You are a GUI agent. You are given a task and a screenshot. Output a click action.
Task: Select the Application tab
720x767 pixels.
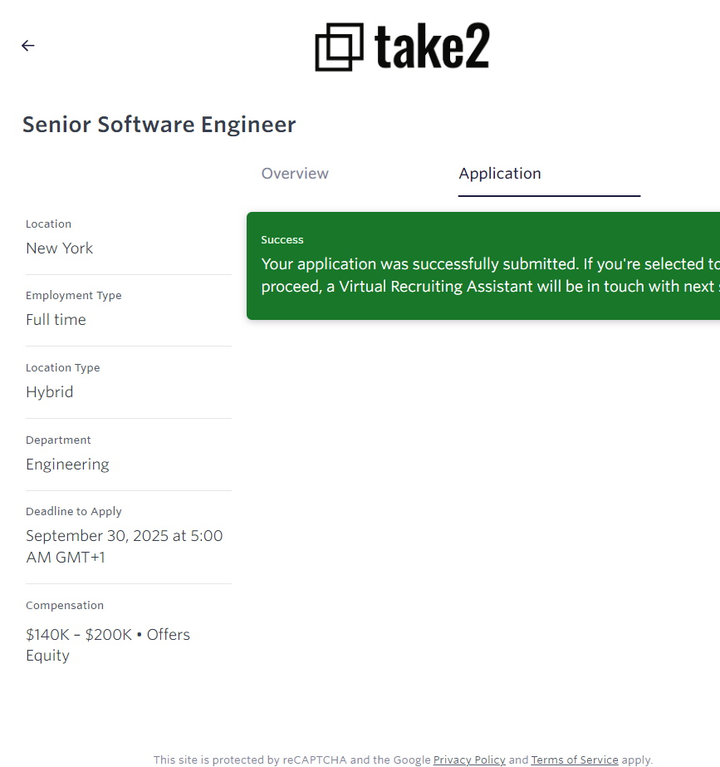500,174
